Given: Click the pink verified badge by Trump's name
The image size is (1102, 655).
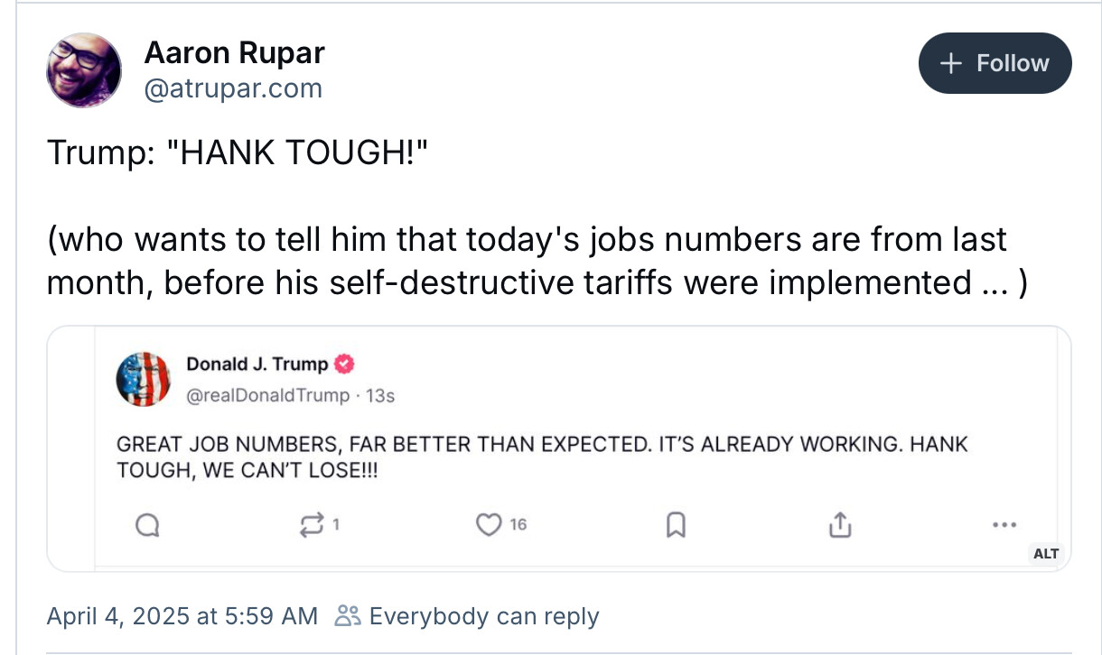Looking at the screenshot, I should click(344, 364).
